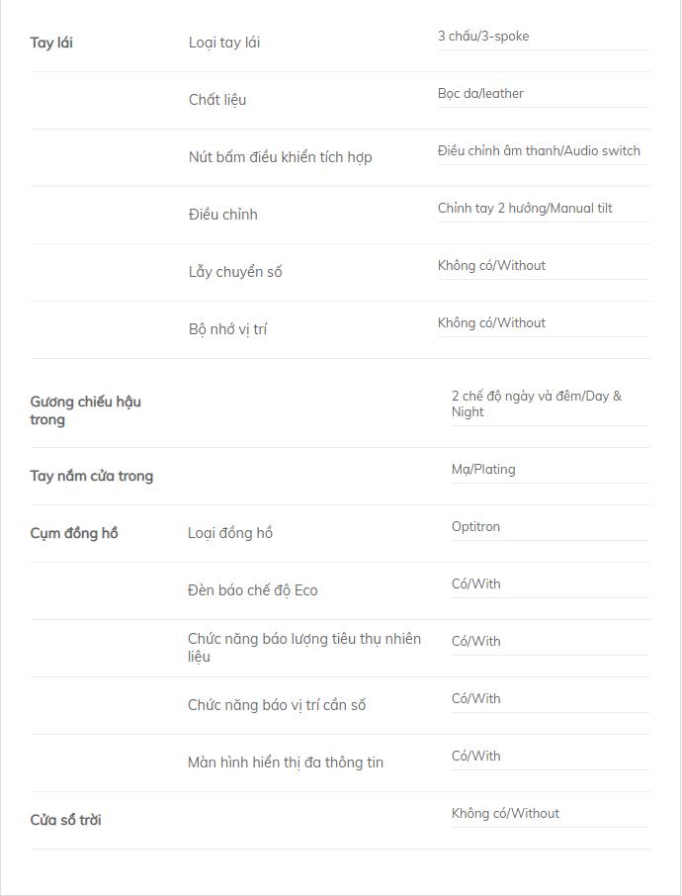Select Gương chiếu hậu trong heading
682x896 pixels.
coord(86,410)
